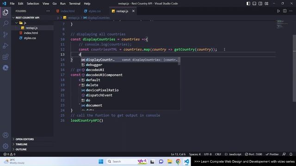Open the Search view in activity bar
Viewport: 296px width, 166px height.
pyautogui.click(x=6, y=24)
